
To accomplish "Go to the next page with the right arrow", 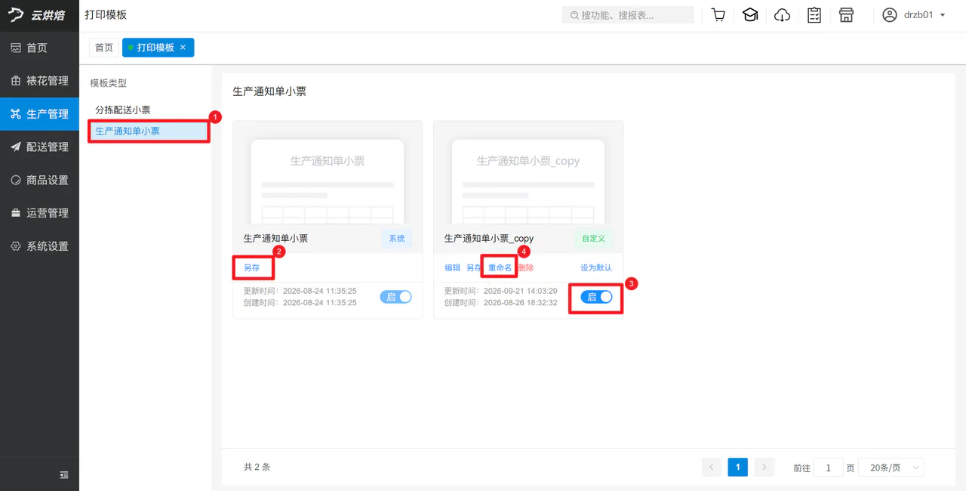I will [x=764, y=468].
